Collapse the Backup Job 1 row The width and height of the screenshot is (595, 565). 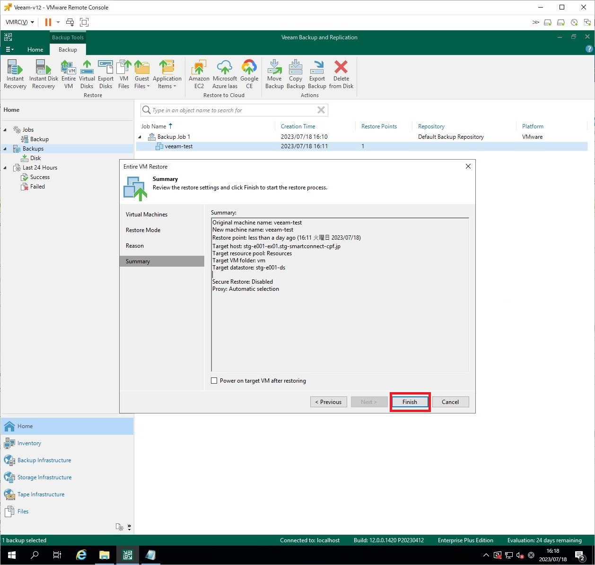pos(140,137)
